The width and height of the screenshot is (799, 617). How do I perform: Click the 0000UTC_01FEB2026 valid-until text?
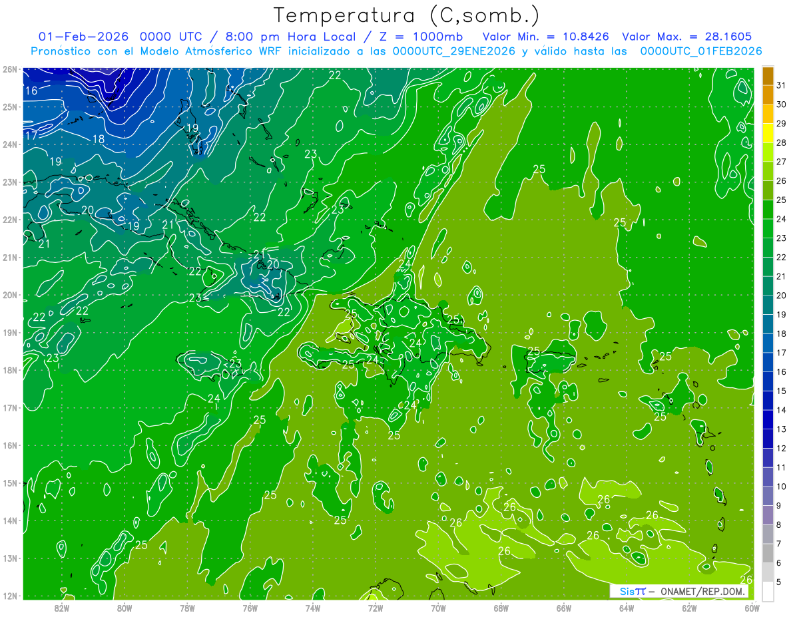(701, 51)
